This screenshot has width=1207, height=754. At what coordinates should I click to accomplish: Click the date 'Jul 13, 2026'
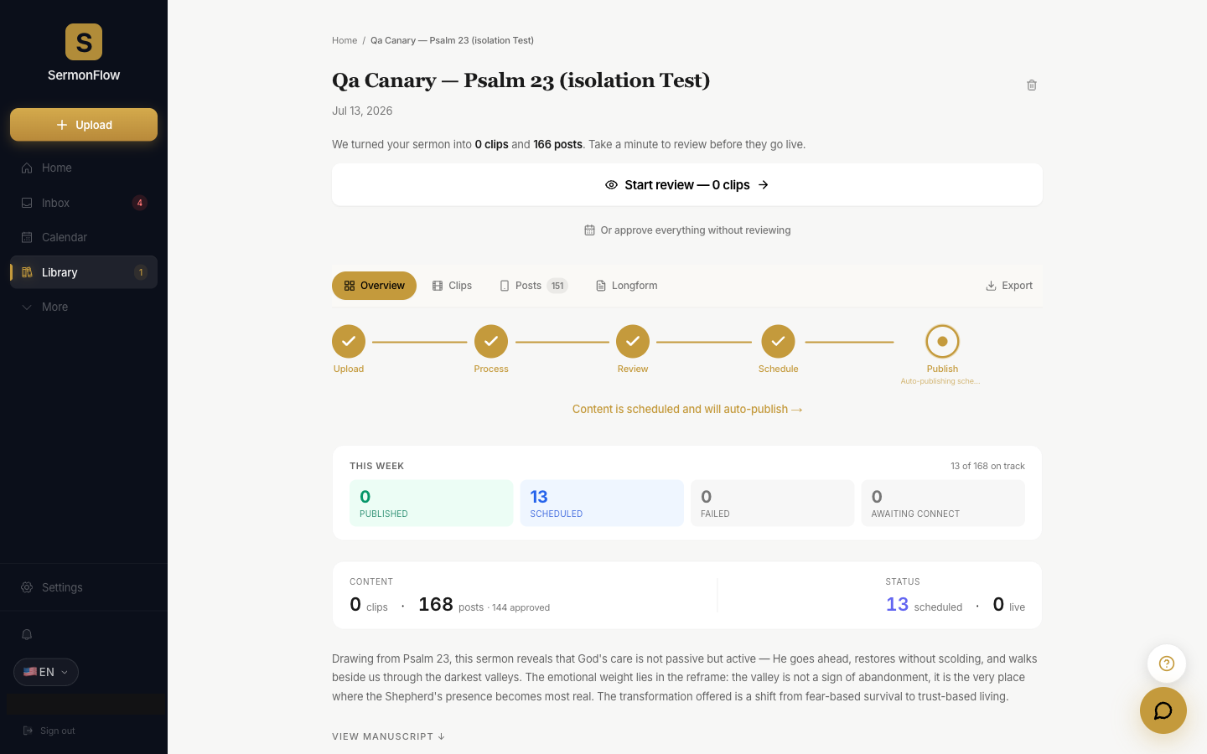coord(362,111)
